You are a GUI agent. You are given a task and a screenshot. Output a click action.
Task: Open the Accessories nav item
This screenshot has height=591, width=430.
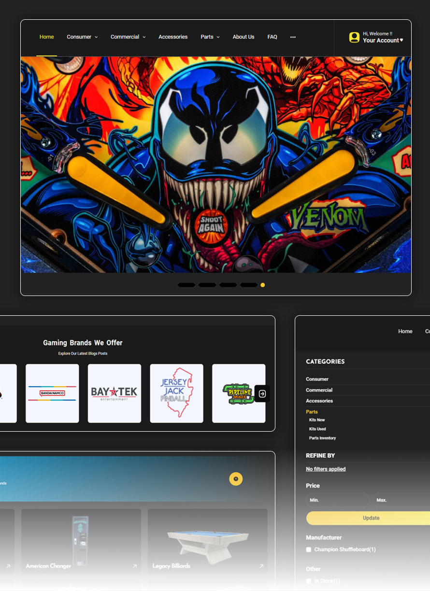pyautogui.click(x=173, y=37)
